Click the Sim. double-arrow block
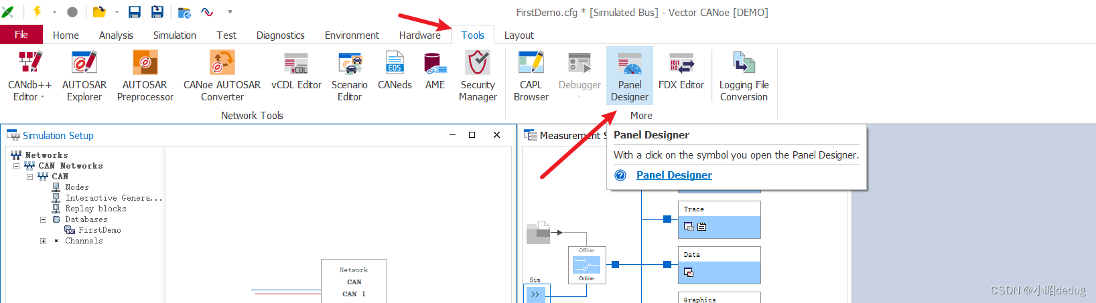 pyautogui.click(x=536, y=294)
